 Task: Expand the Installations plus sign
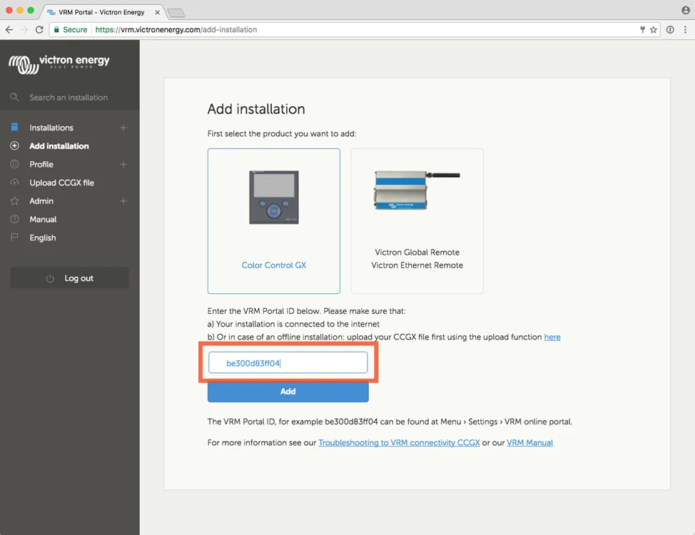(x=123, y=128)
